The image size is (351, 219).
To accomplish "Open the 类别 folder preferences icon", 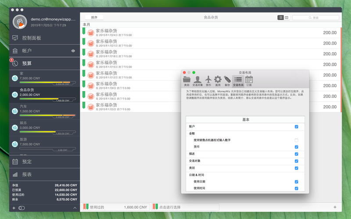I will pyautogui.click(x=187, y=80).
